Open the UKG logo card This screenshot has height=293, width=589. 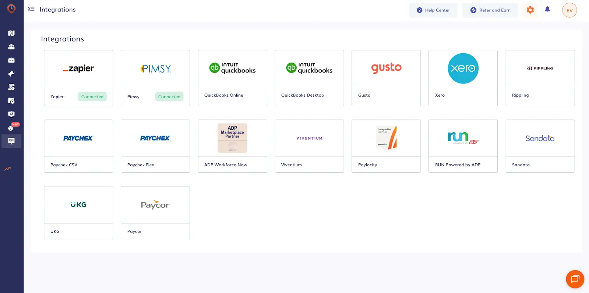78,205
